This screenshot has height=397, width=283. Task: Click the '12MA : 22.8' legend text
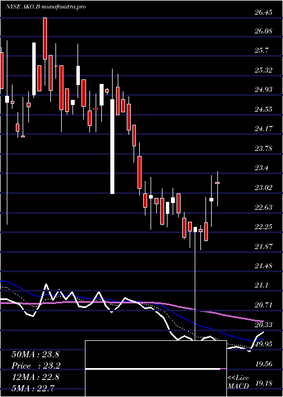click(35, 377)
